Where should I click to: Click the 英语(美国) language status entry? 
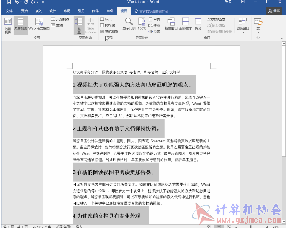tap(64, 227)
